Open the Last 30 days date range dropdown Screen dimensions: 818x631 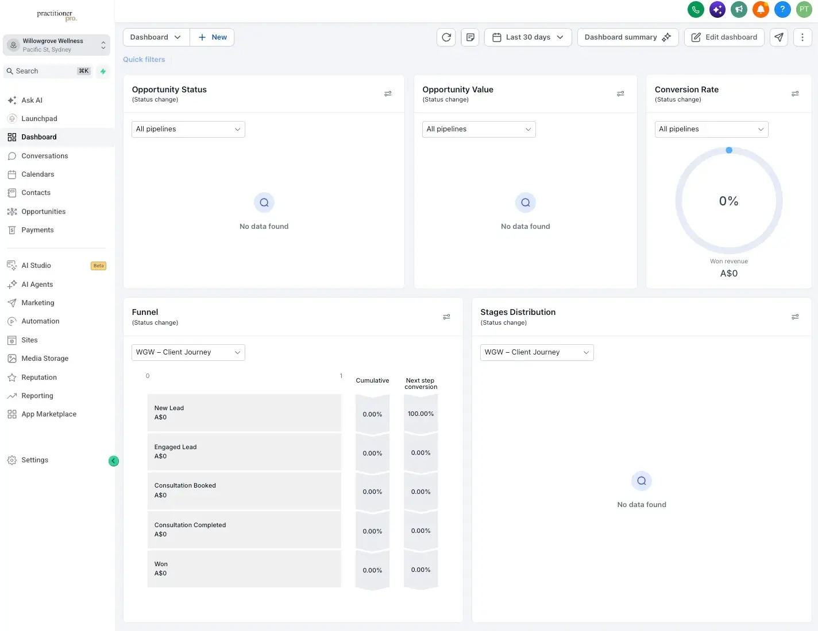[x=528, y=37]
